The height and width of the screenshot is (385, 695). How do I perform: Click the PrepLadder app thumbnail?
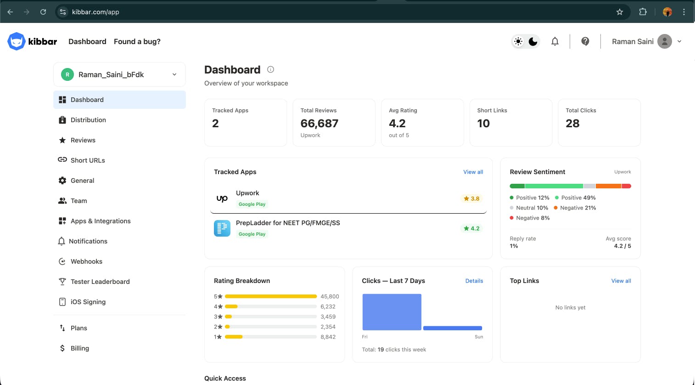pyautogui.click(x=222, y=228)
